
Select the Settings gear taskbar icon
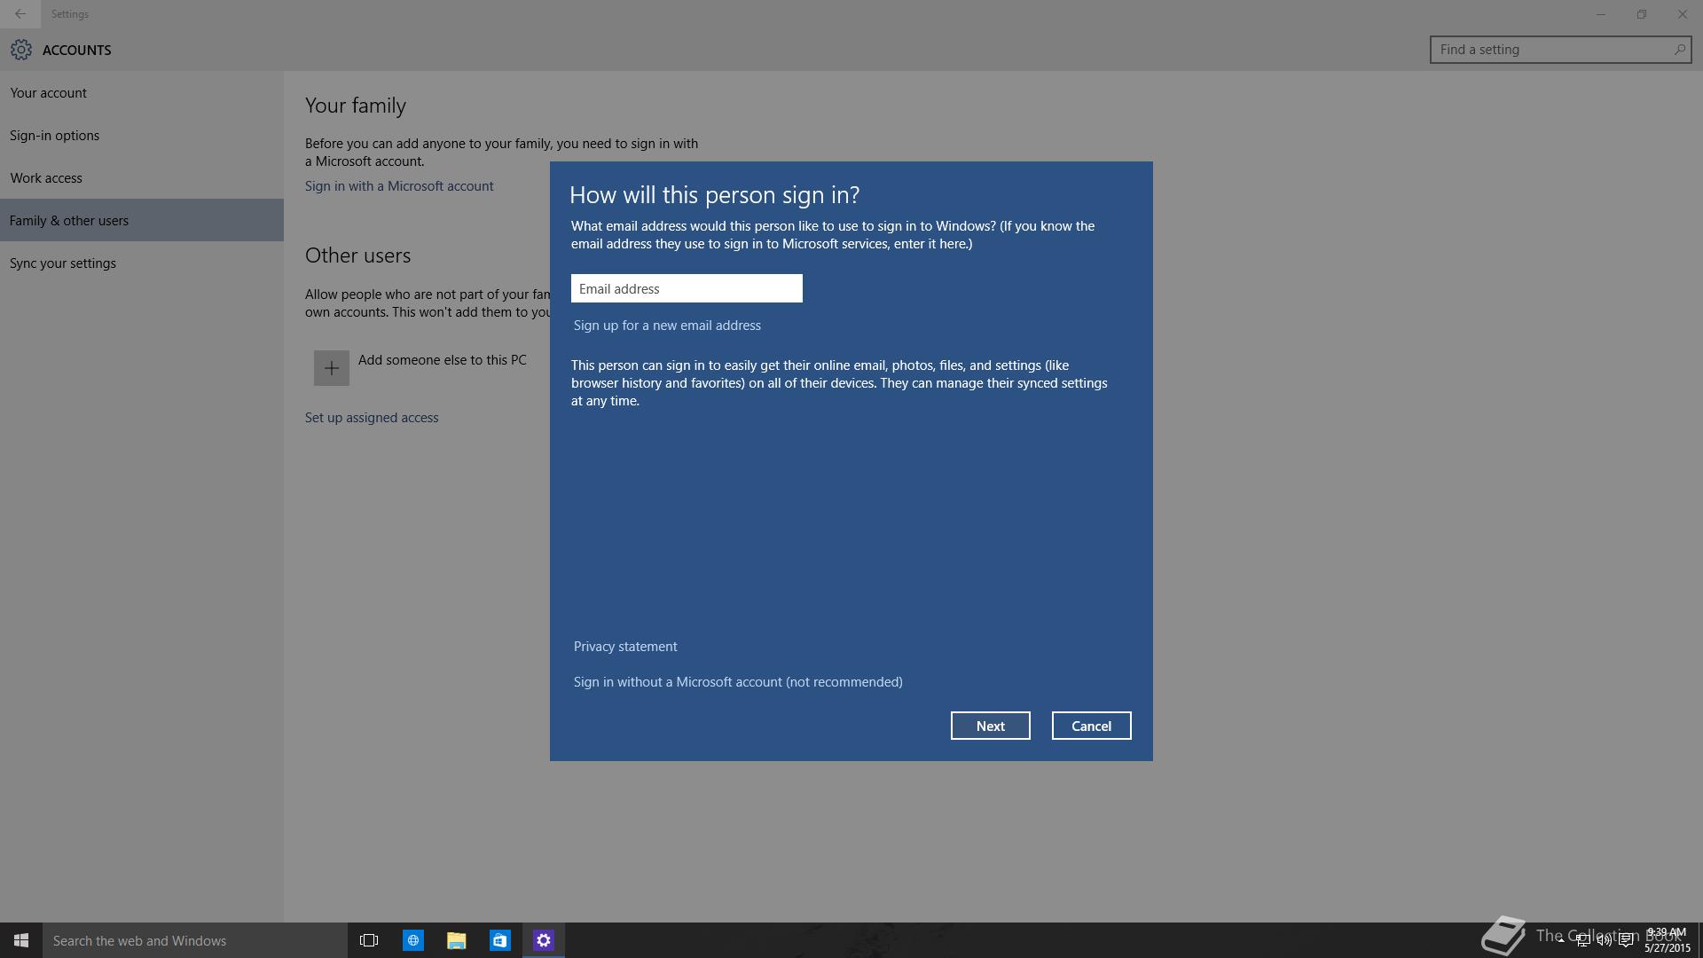tap(544, 940)
